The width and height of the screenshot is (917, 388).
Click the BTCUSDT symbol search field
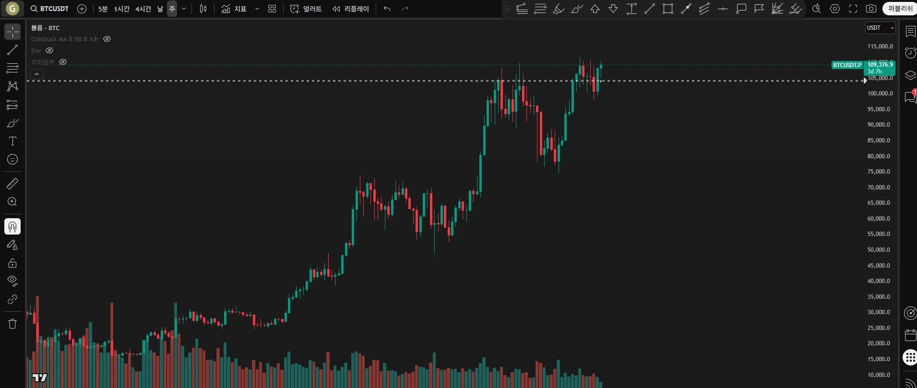[x=49, y=9]
